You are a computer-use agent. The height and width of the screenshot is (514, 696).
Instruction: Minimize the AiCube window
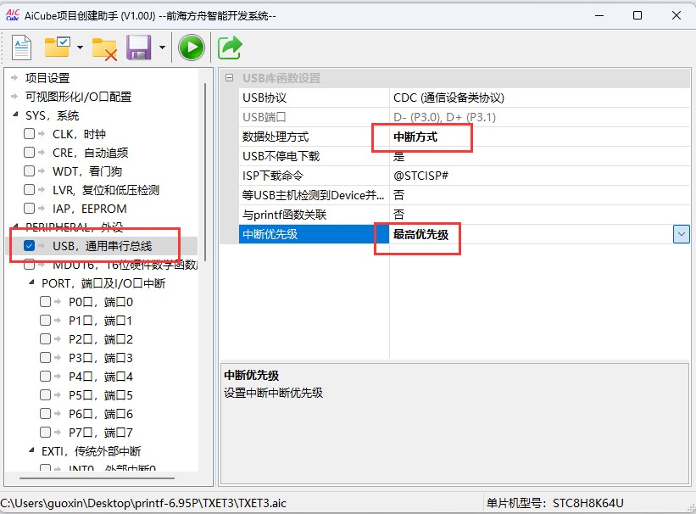(599, 15)
